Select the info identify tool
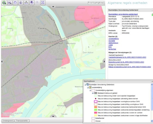The image size is (153, 124). click(20, 3)
